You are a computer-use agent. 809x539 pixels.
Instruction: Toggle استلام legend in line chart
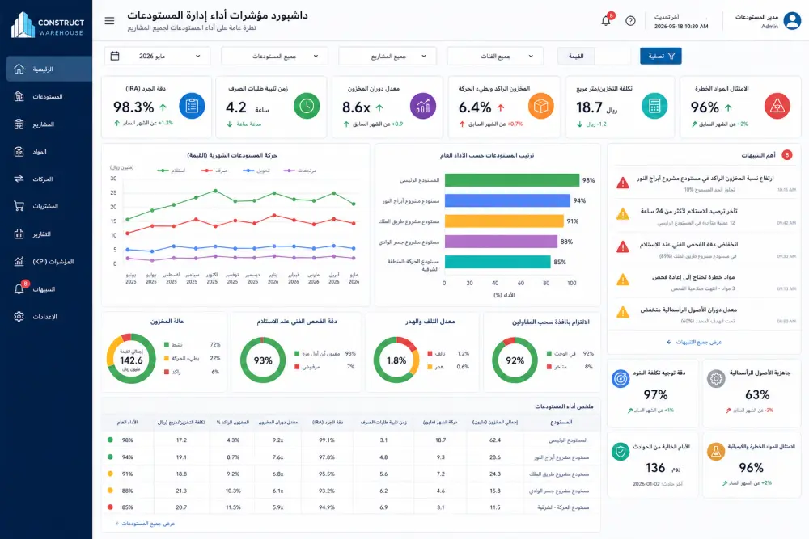[172, 170]
